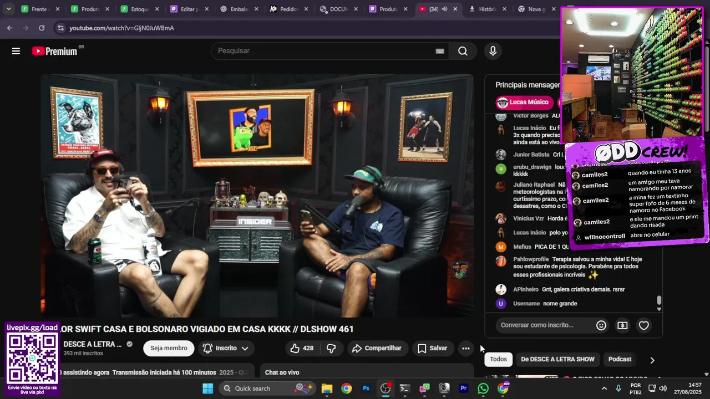Like the video with 428 likes

(x=302, y=348)
